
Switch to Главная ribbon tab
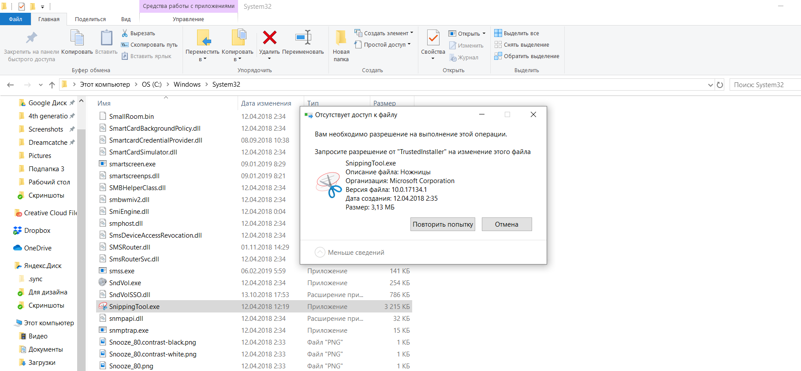click(49, 19)
